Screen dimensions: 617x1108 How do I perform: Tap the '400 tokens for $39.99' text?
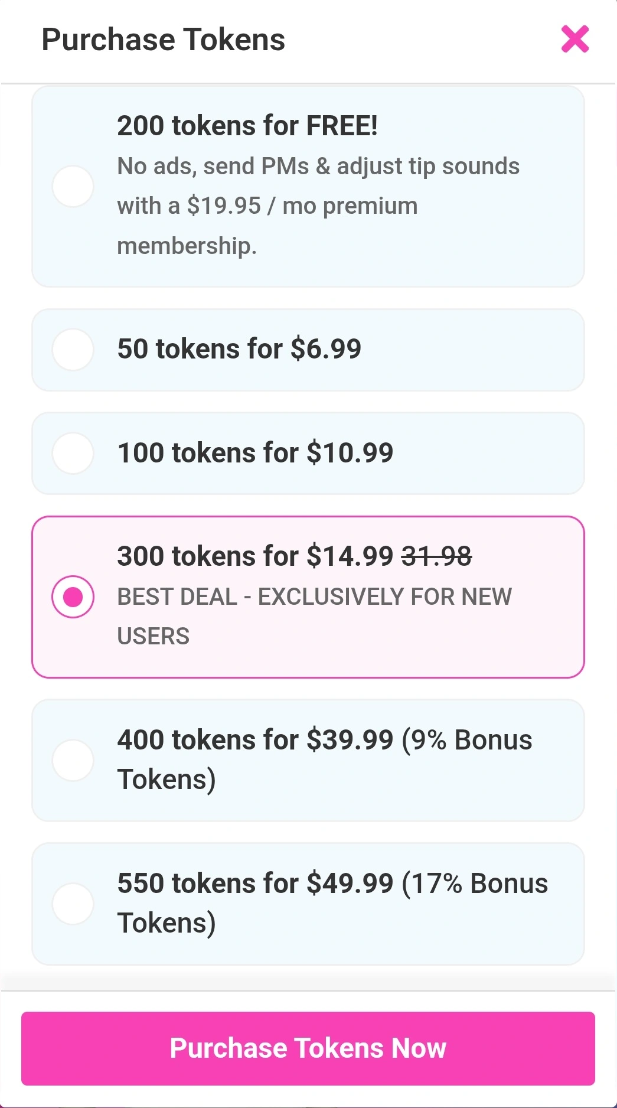tap(255, 740)
